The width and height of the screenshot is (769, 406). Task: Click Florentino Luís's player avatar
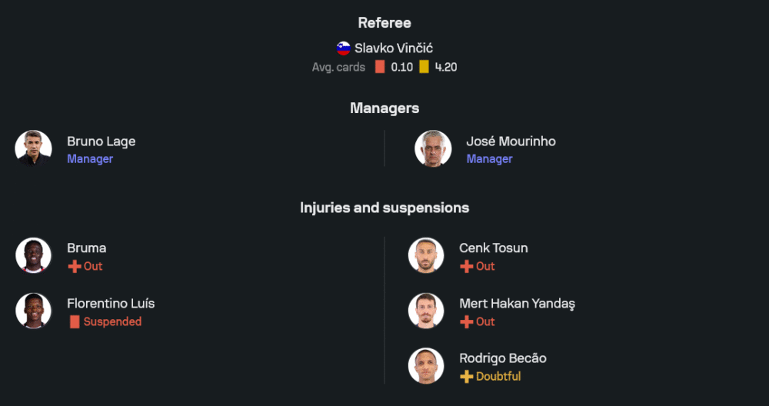tap(34, 311)
